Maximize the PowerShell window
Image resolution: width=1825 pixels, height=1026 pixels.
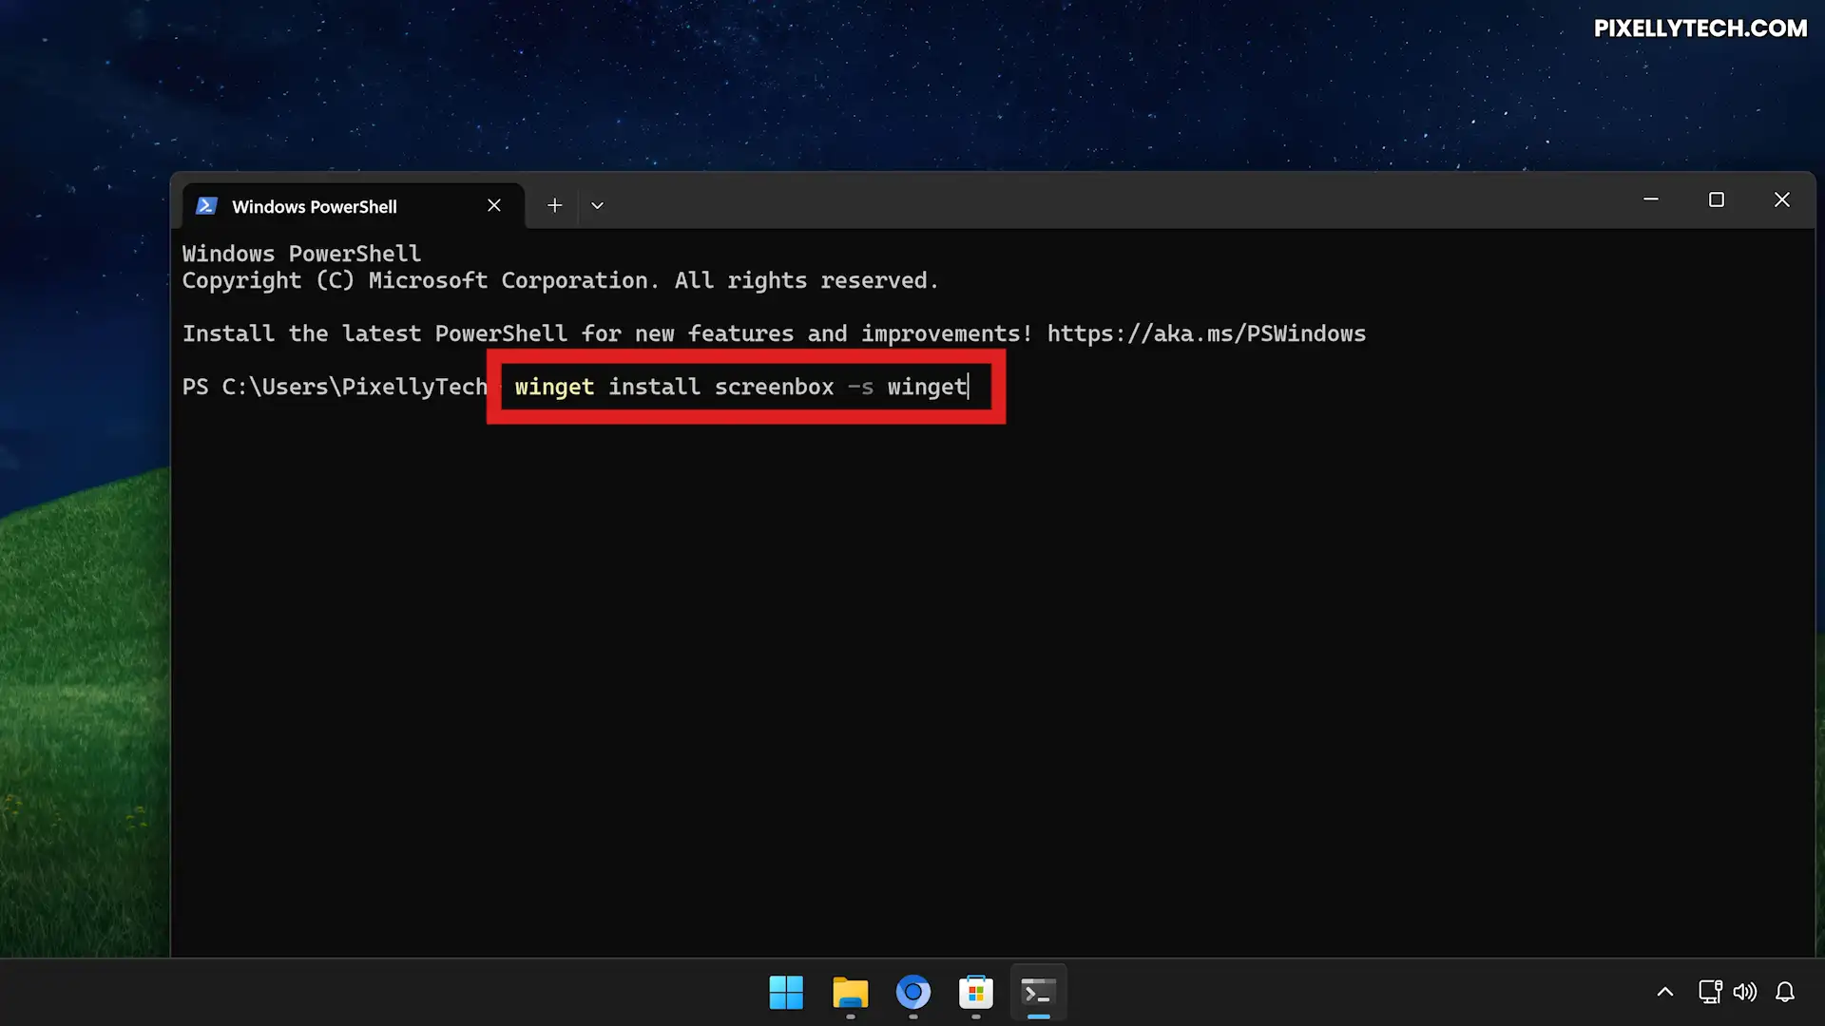pos(1717,199)
